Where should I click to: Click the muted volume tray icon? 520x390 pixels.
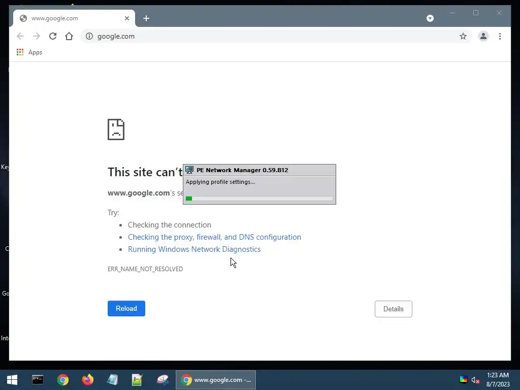[x=475, y=380]
